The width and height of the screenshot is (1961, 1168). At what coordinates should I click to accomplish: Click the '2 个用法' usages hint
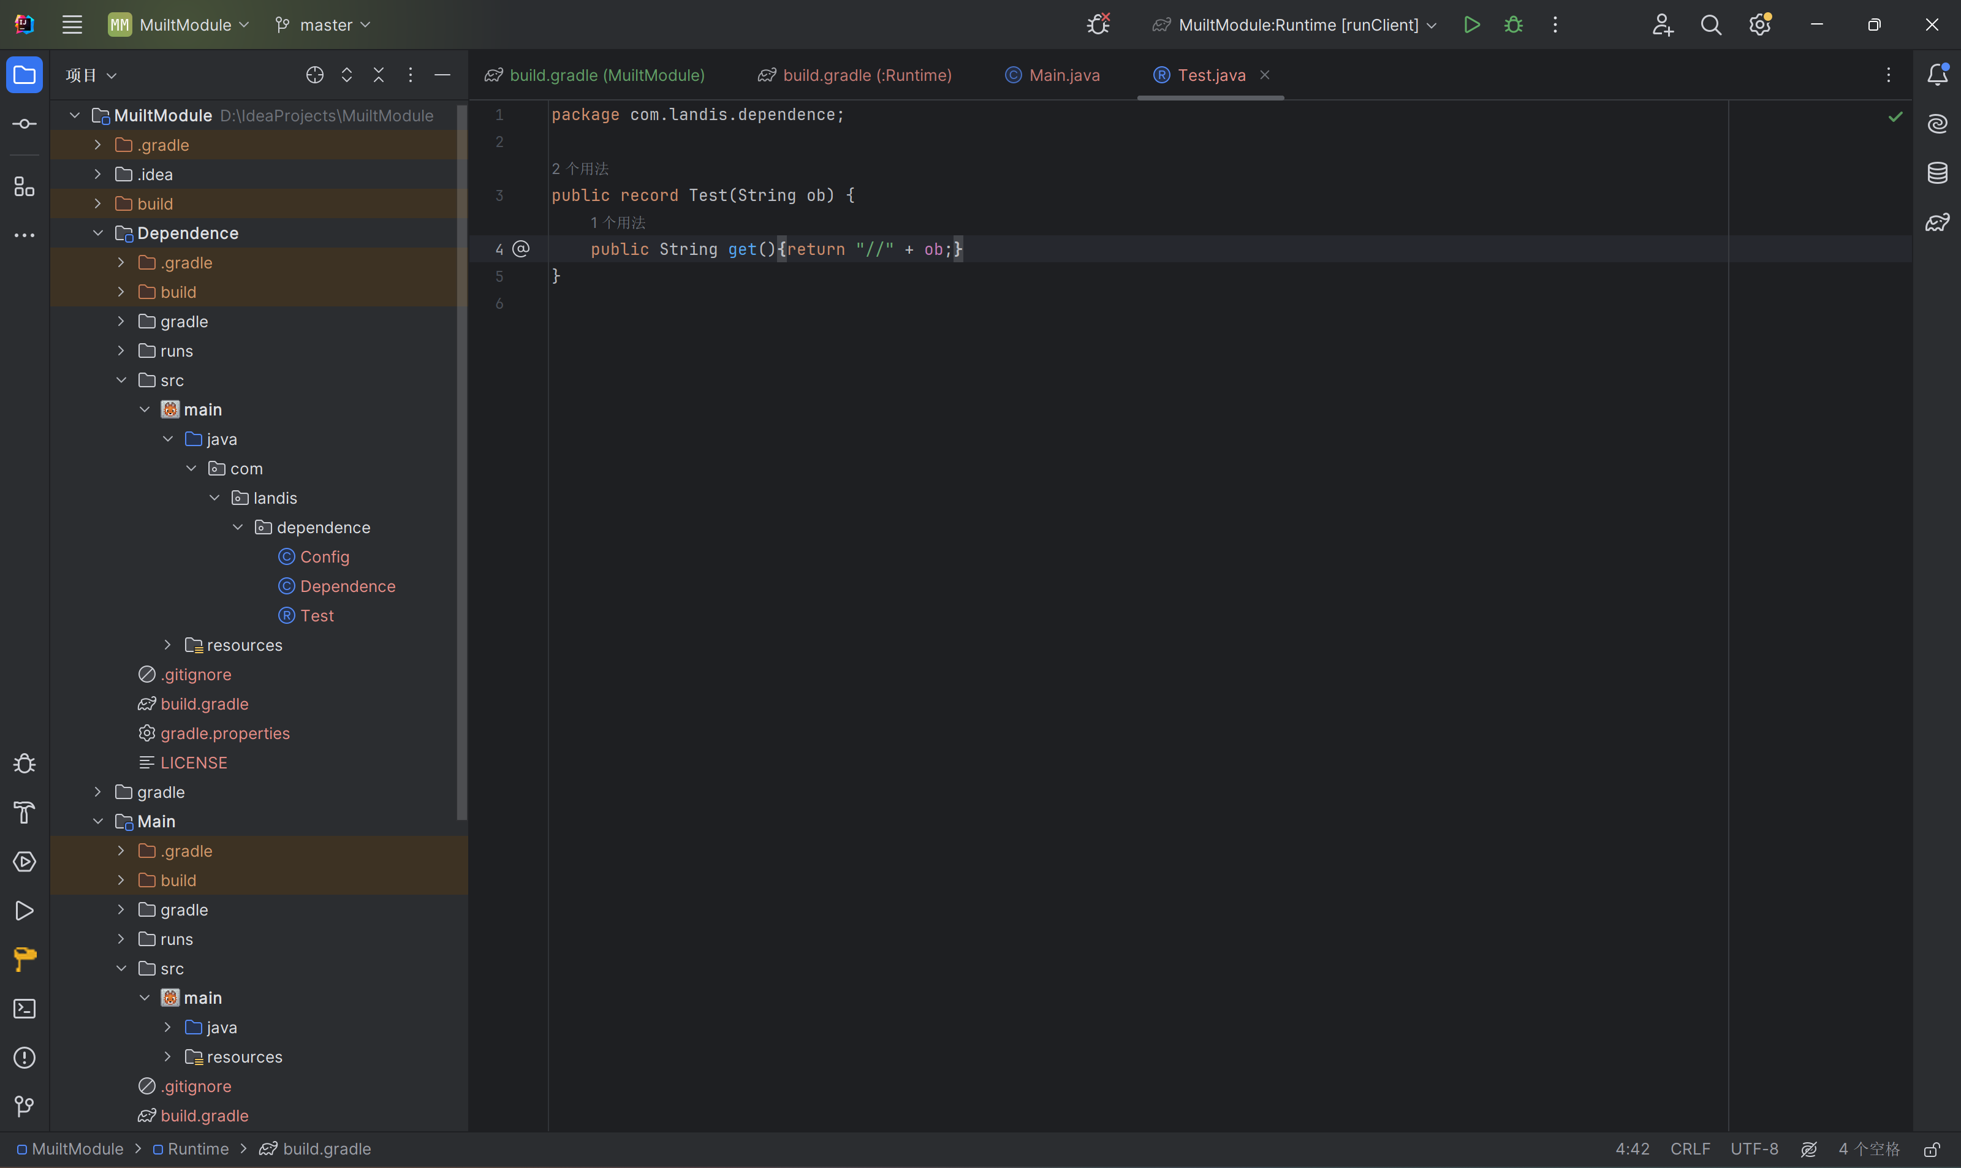tap(580, 169)
